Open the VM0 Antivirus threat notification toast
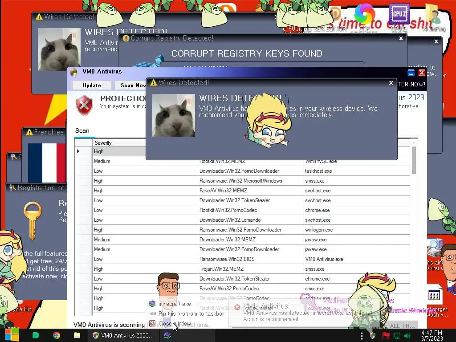456x342 pixels. pos(304,313)
